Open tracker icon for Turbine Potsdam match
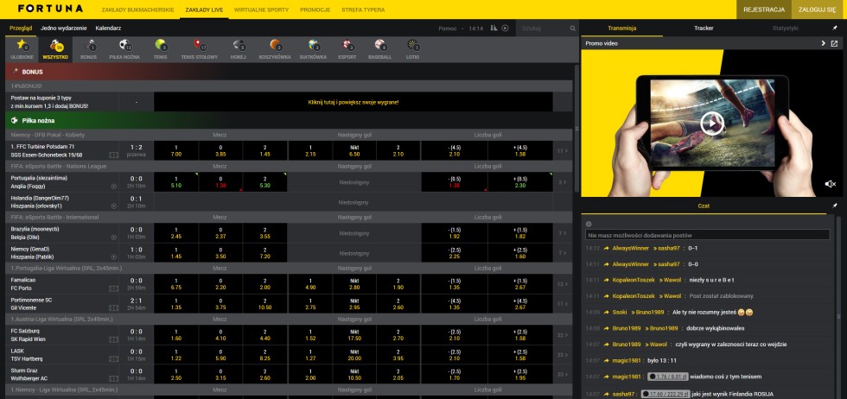This screenshot has height=399, width=847. (x=113, y=155)
